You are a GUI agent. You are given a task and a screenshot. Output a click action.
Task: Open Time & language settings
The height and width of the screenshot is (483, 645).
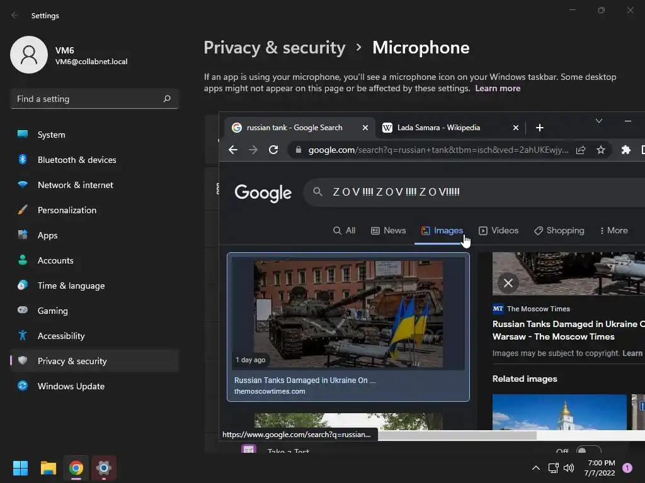(94, 286)
